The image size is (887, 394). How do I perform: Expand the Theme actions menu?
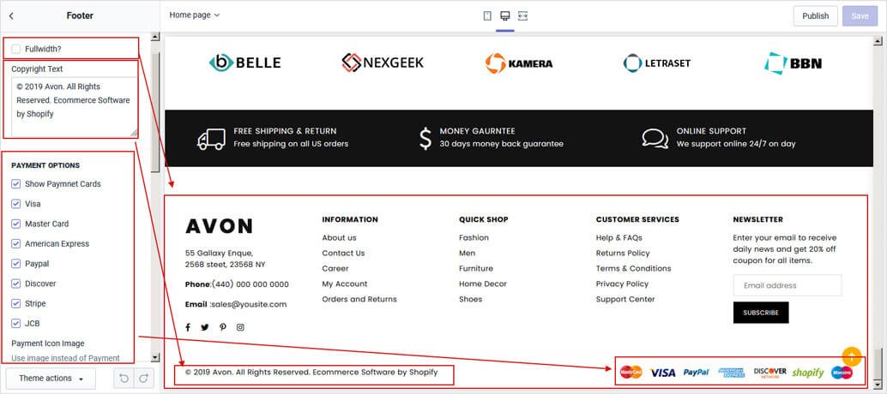coord(51,378)
